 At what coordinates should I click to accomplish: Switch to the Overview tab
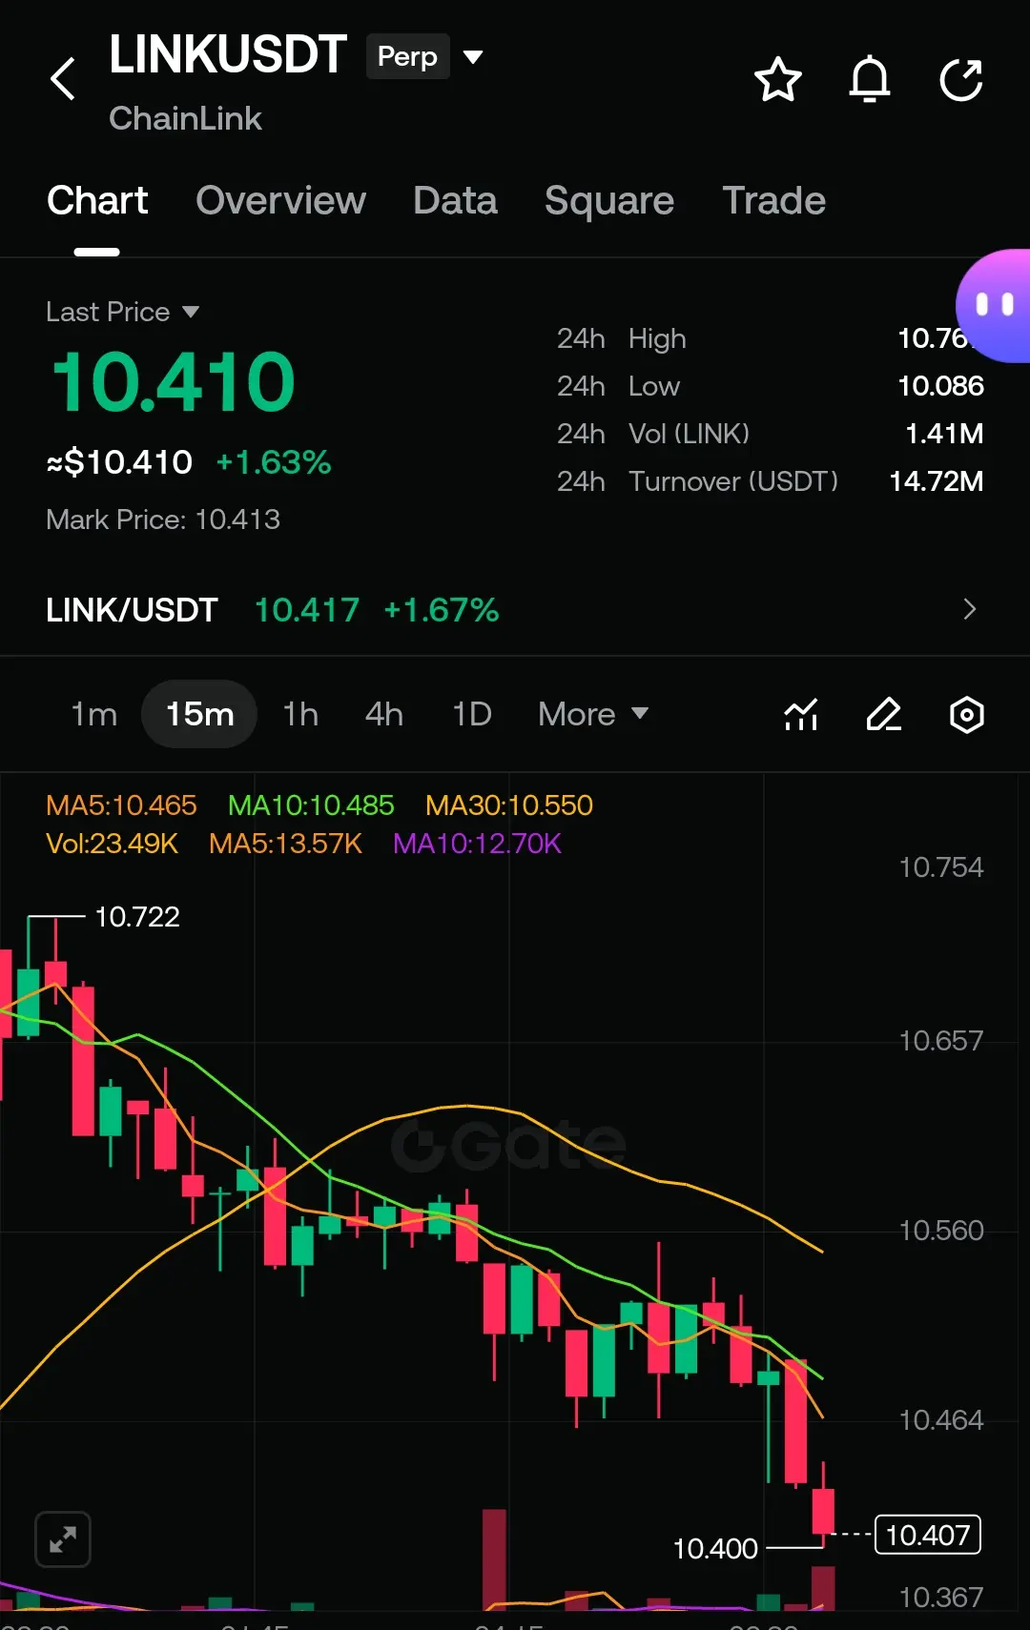280,201
